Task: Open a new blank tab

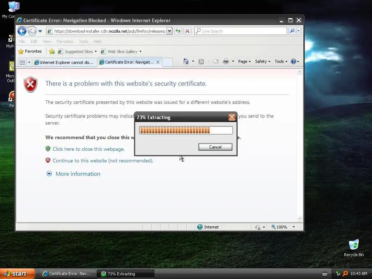Action: (167, 62)
